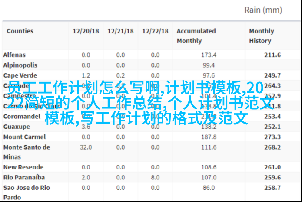Sort by the 12/20/18 column header

click(86, 31)
